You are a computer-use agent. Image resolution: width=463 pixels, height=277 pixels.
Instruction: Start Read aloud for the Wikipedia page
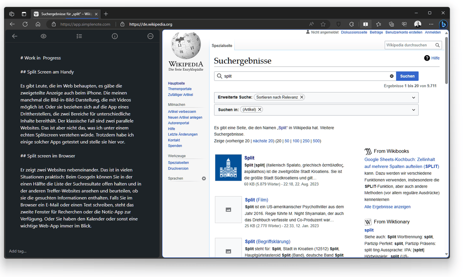pos(311,24)
